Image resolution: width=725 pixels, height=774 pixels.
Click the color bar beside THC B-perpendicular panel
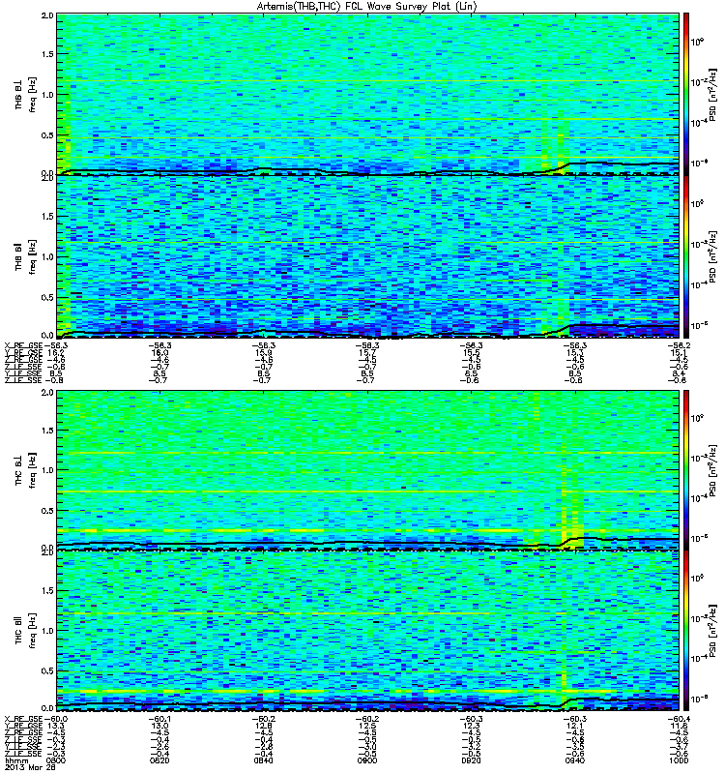tap(686, 470)
